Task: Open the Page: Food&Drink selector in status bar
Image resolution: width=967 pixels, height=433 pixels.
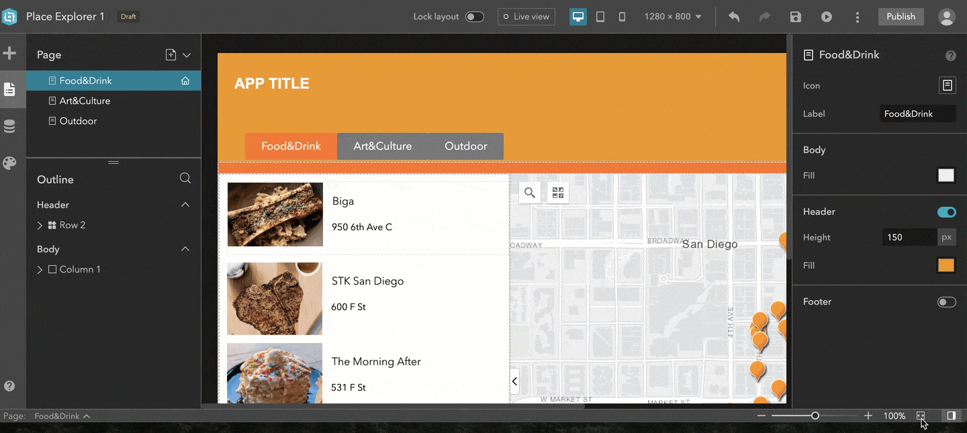Action: coord(62,416)
